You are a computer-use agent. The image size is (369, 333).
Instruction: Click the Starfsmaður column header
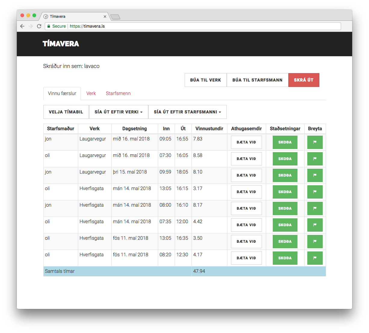tap(61, 129)
